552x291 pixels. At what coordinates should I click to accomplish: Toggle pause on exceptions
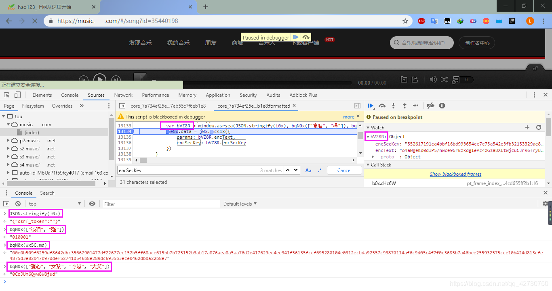pyautogui.click(x=442, y=106)
